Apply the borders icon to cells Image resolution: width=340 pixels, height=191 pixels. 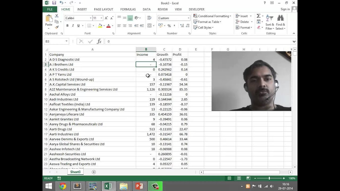89,26
